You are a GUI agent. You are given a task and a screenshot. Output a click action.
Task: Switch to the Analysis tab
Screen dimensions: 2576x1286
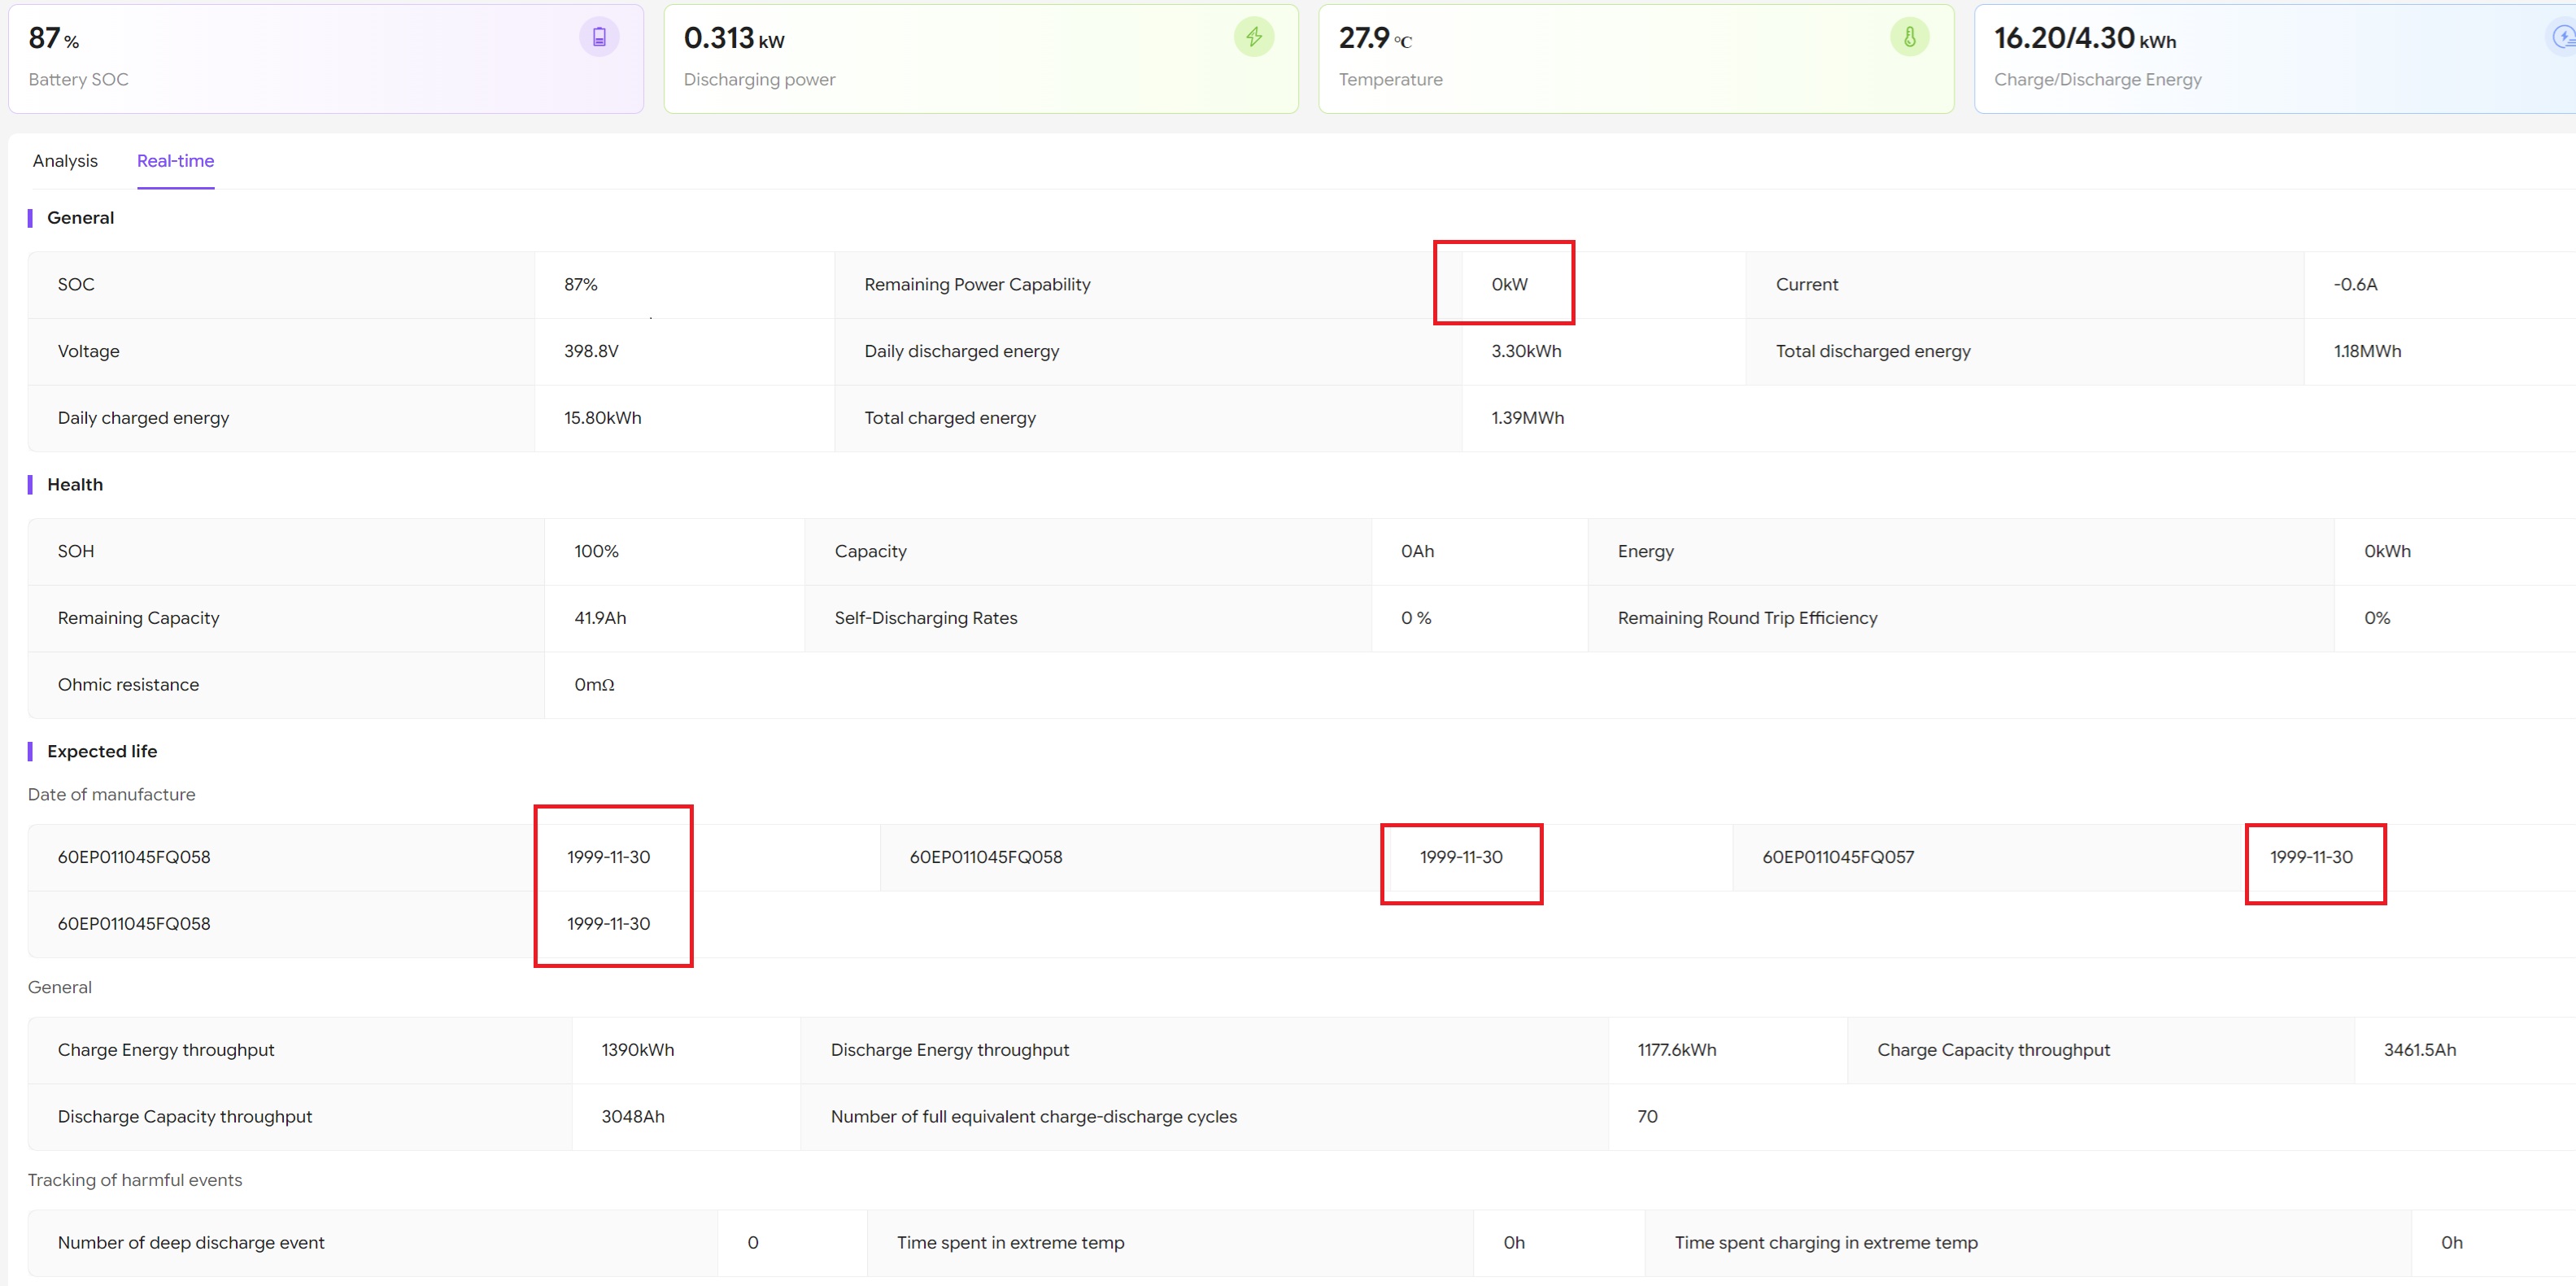point(65,161)
